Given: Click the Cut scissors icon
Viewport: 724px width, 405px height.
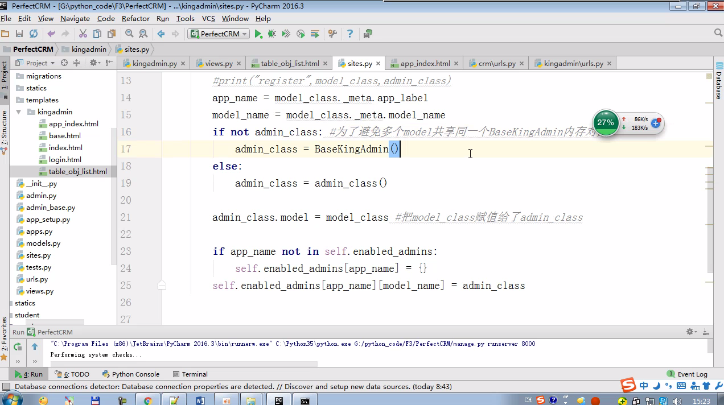Looking at the screenshot, I should 83,34.
